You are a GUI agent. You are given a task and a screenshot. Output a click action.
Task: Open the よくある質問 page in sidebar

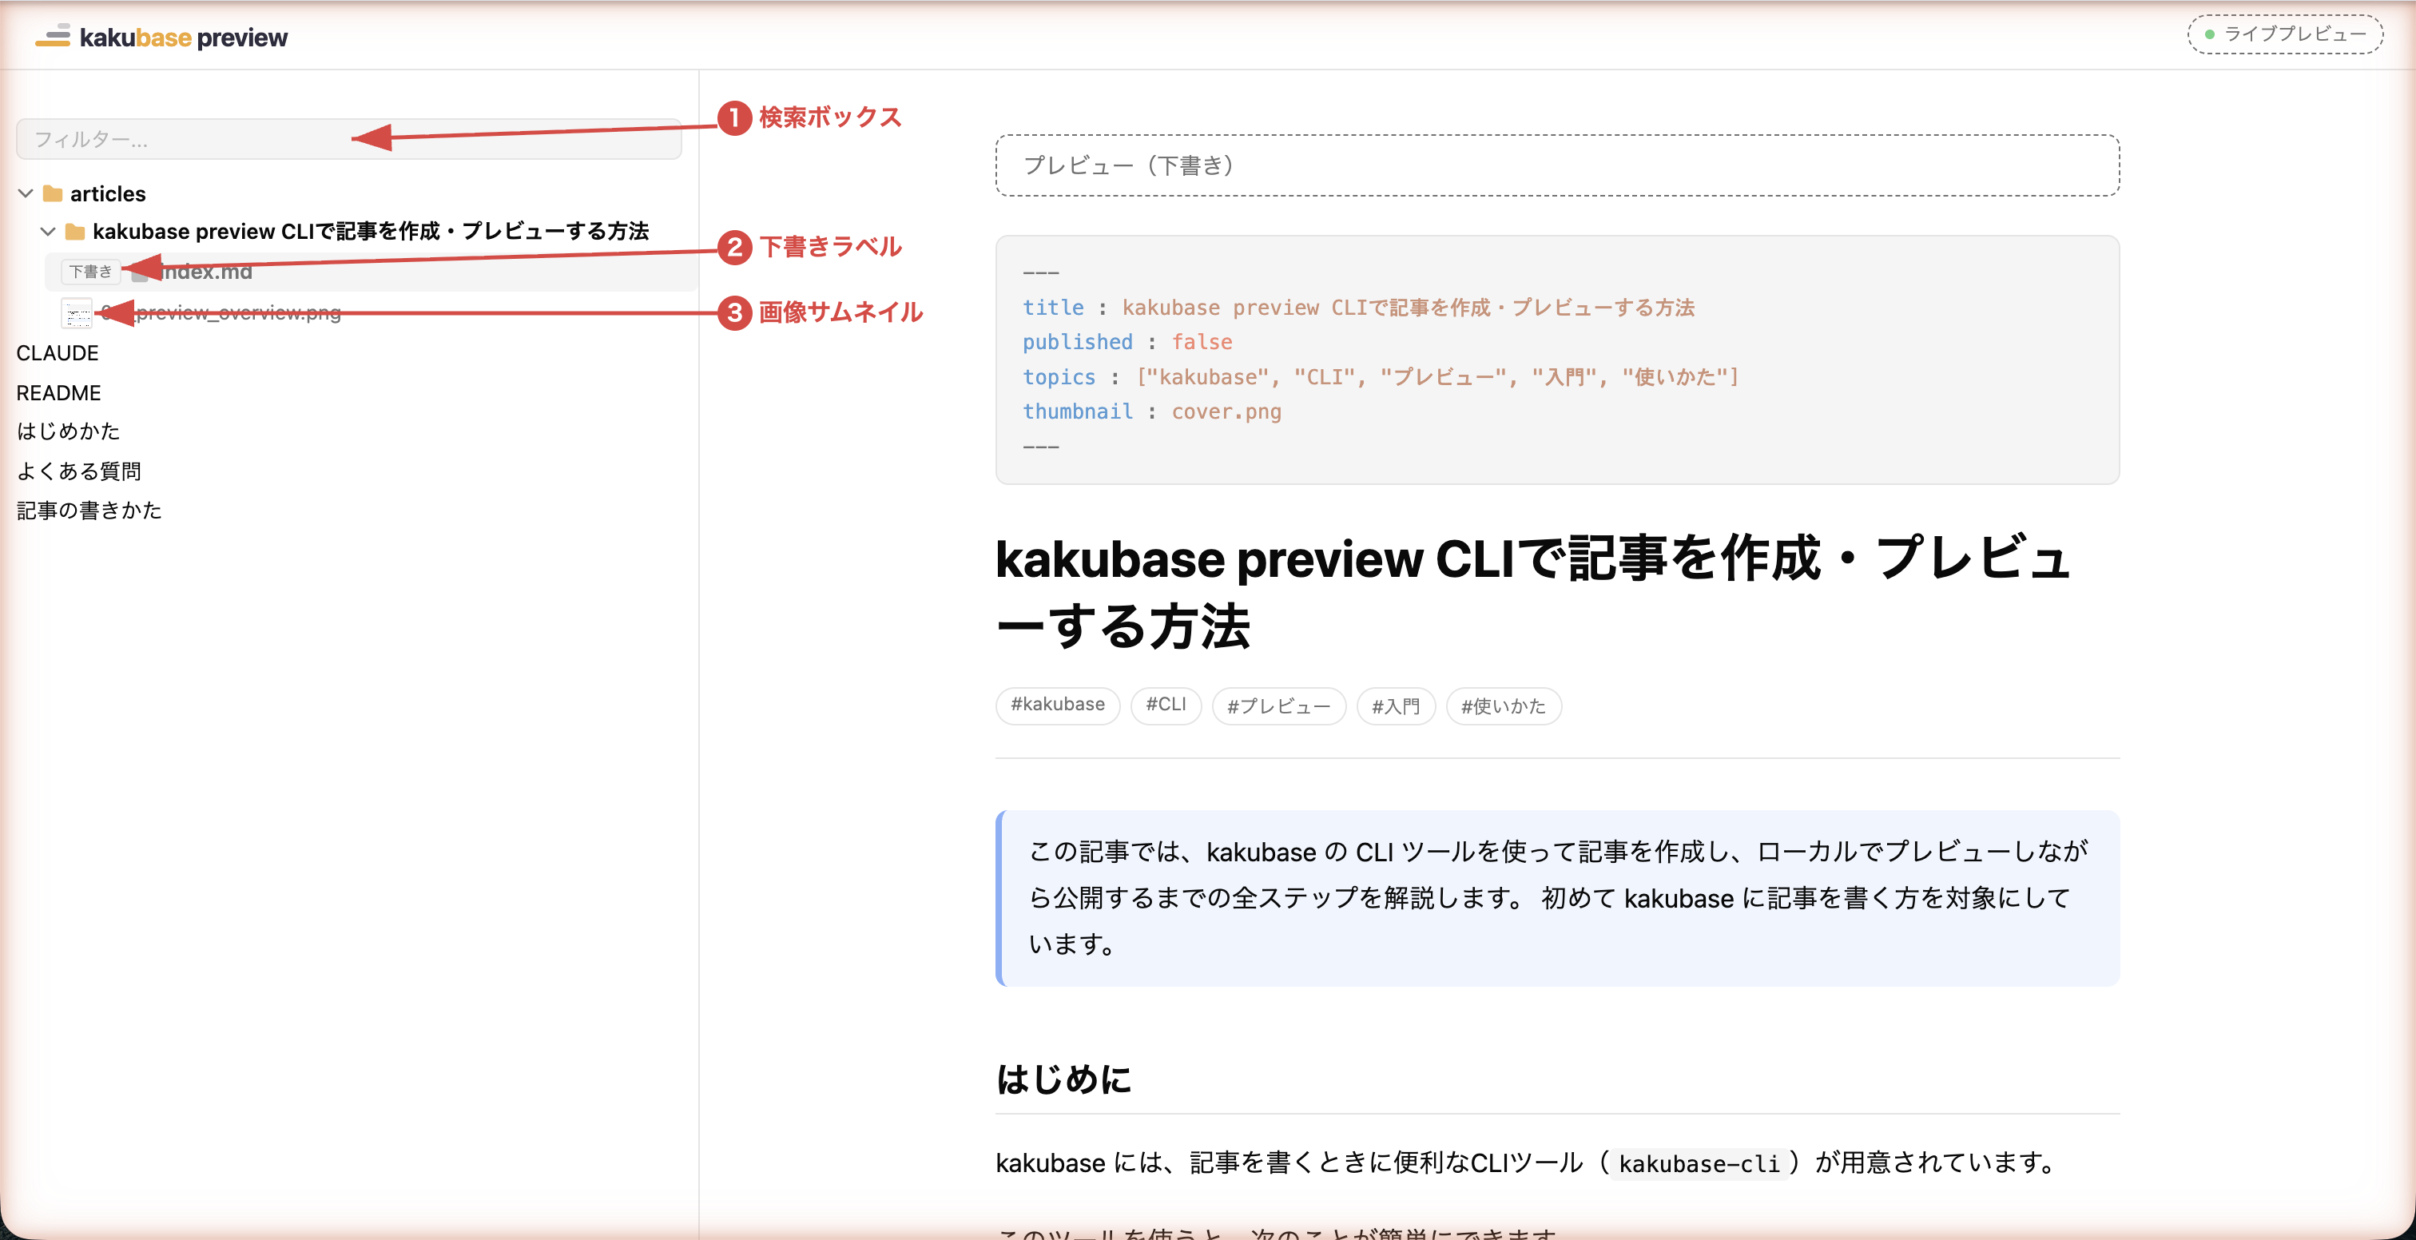click(79, 471)
